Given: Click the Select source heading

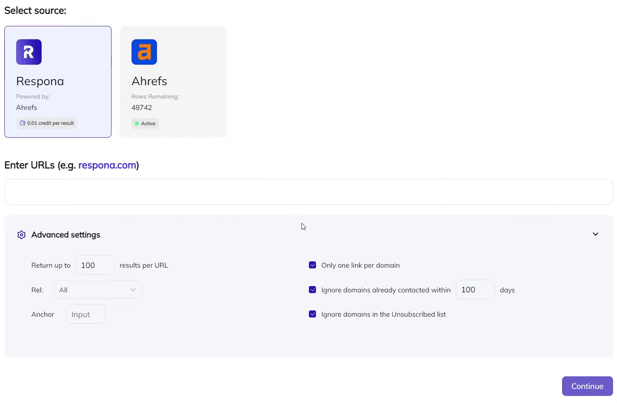Looking at the screenshot, I should 35,11.
